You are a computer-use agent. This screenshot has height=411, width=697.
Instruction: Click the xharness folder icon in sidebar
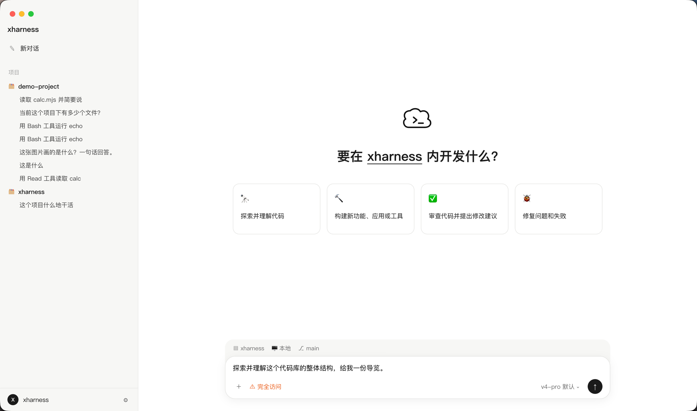(x=12, y=192)
